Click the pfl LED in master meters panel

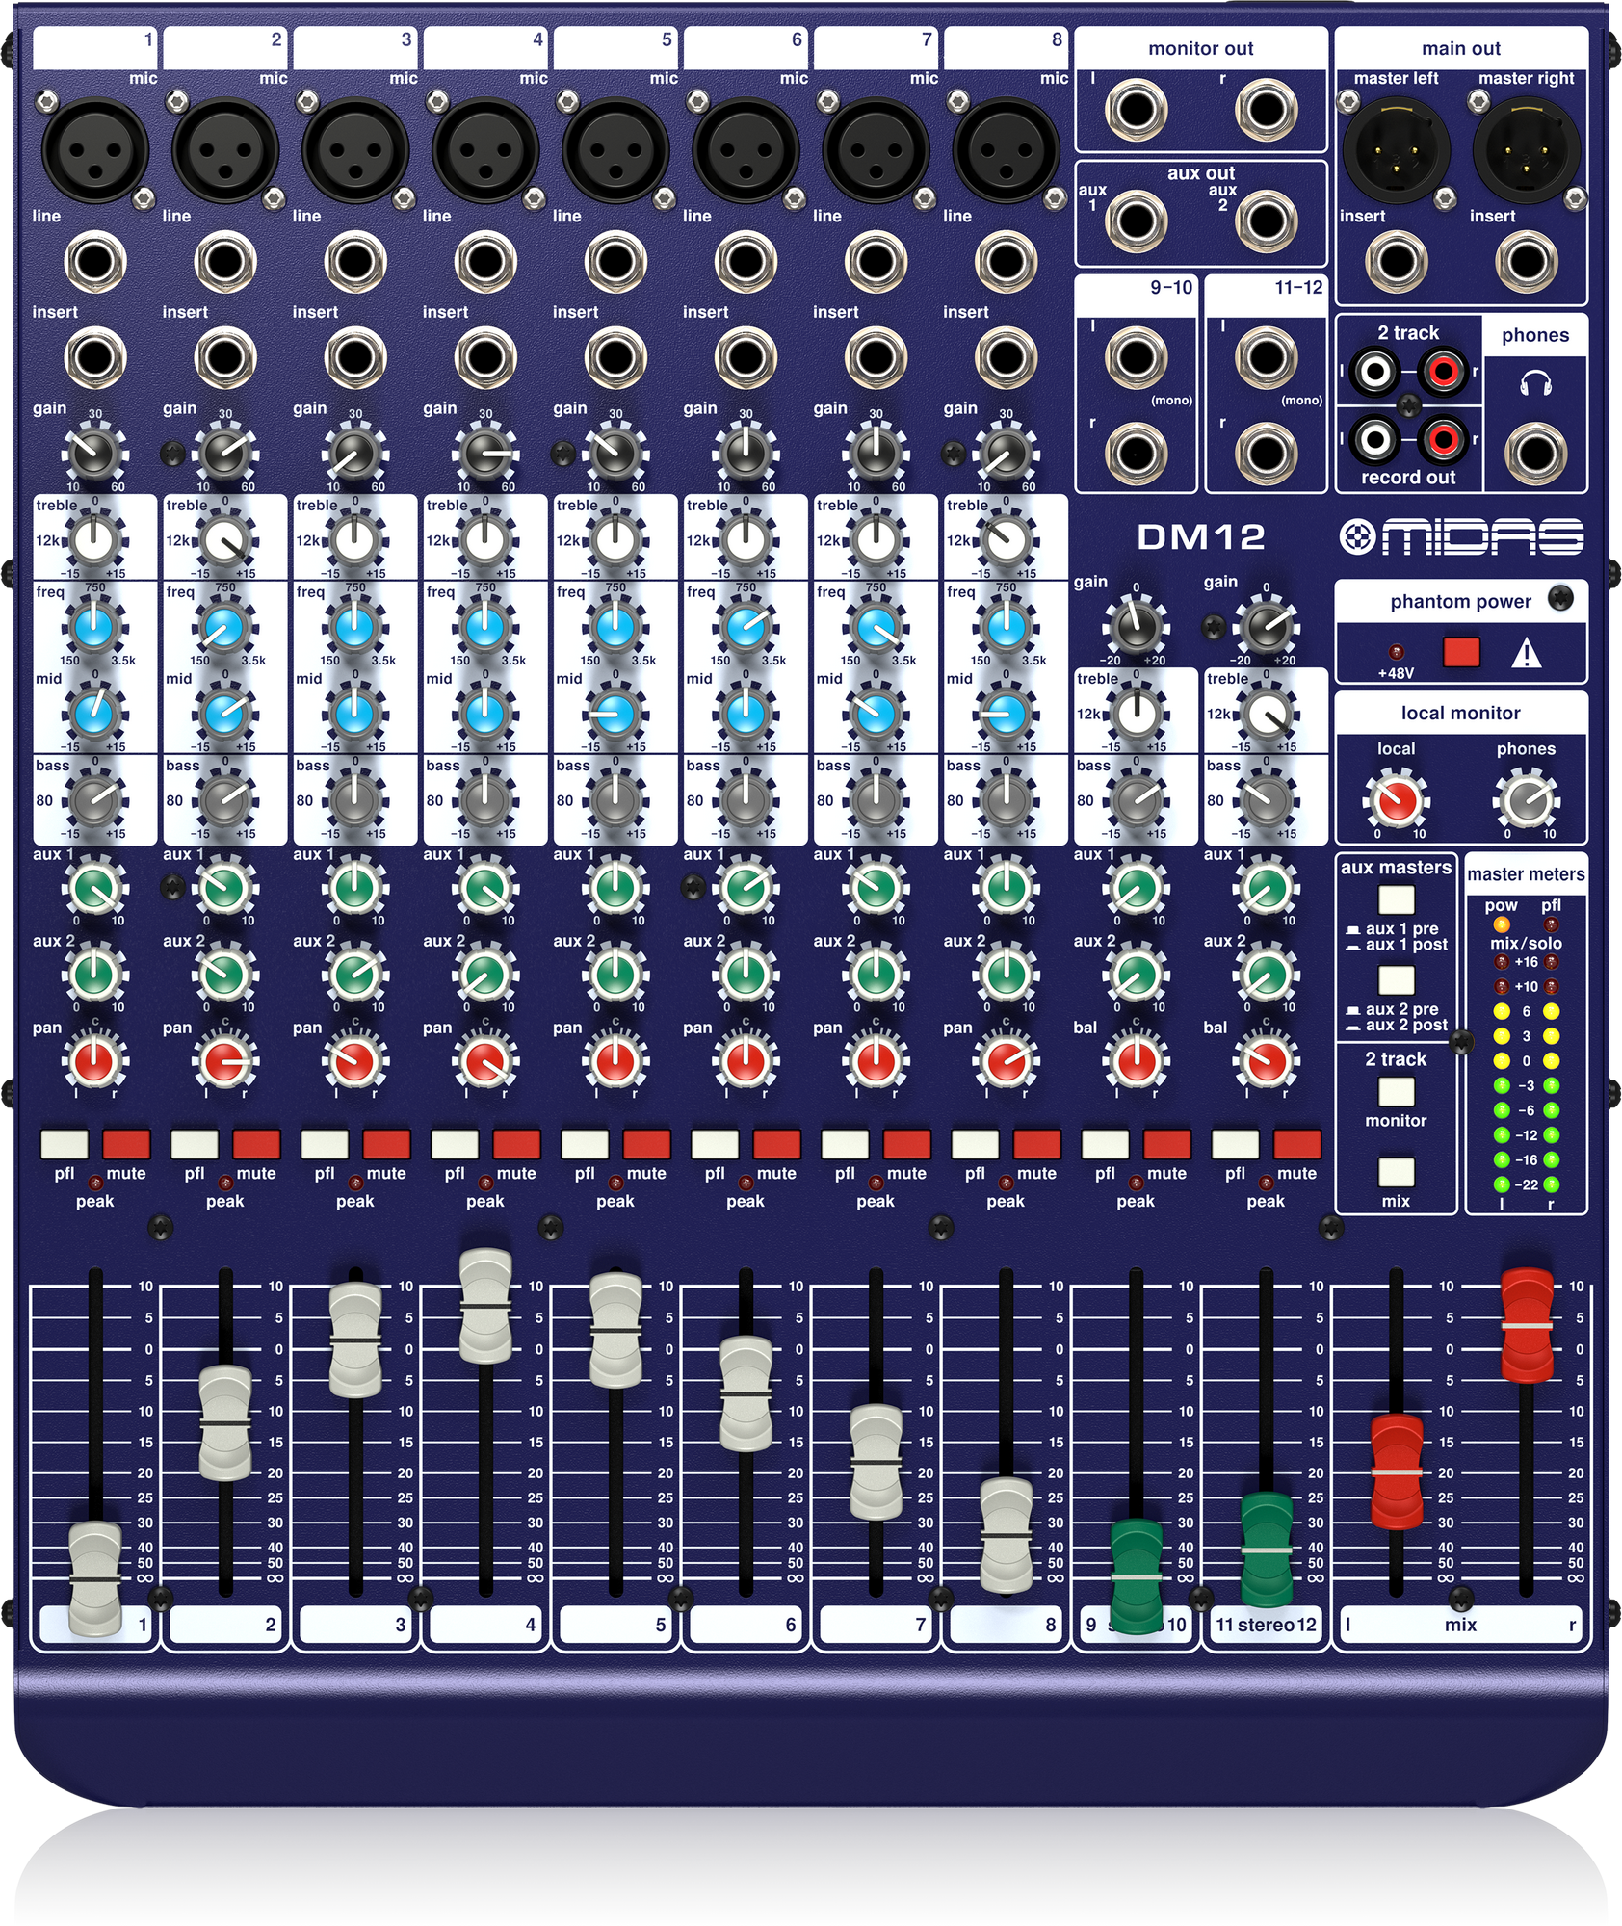tap(1551, 924)
